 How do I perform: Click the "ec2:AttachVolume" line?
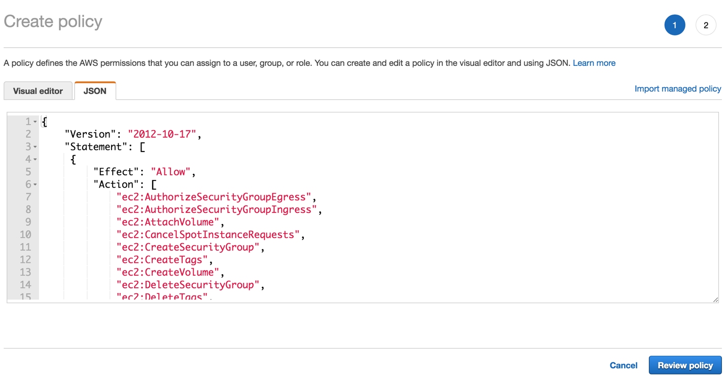tap(168, 222)
